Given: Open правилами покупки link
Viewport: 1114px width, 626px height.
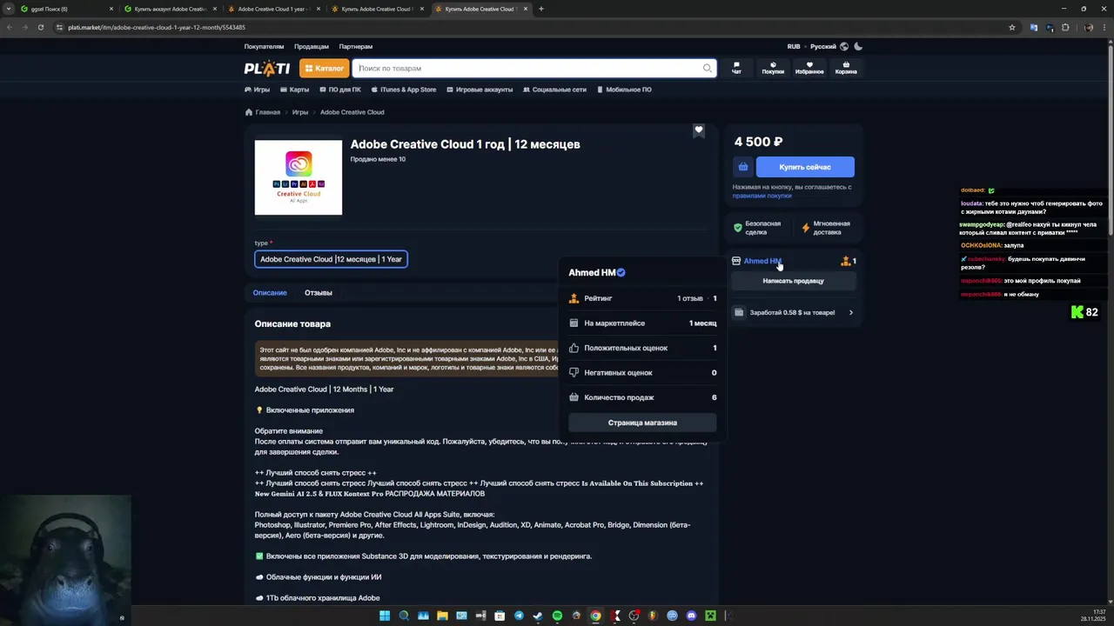Looking at the screenshot, I should 762,196.
